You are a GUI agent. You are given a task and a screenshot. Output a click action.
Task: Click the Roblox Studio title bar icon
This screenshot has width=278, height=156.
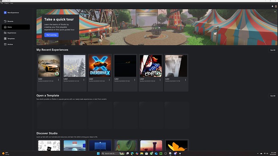point(1,1)
